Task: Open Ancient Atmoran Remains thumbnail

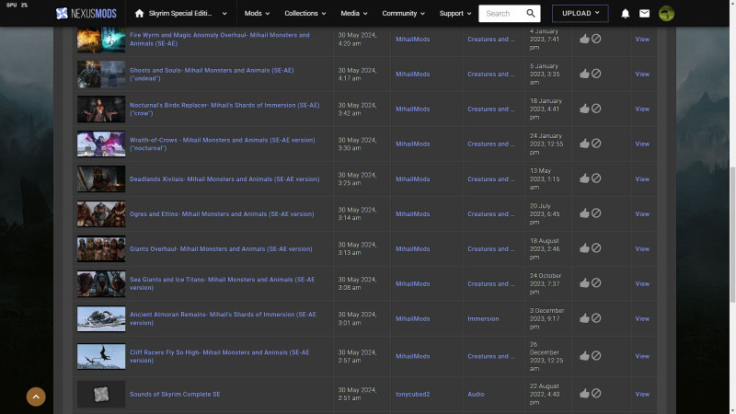Action: tap(101, 318)
